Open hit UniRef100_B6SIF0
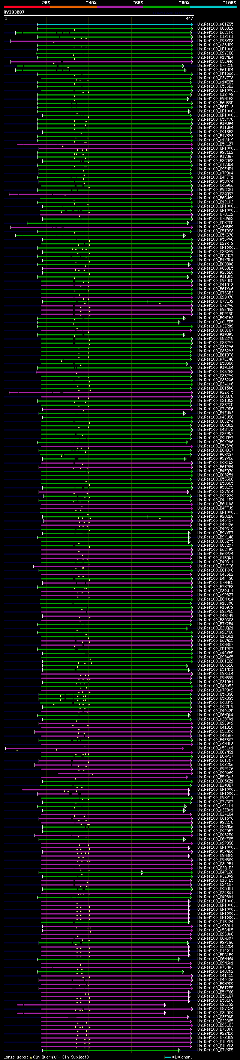 [215, 32]
